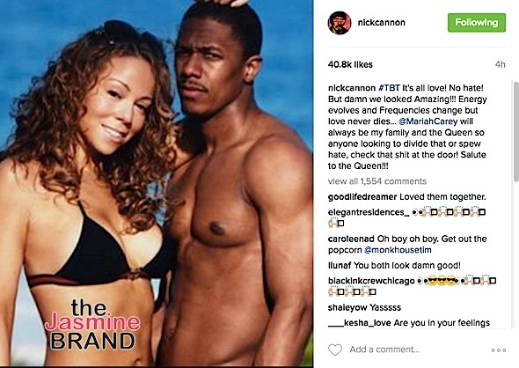Open commenter caroleenad's profile
This screenshot has height=368, width=519.
point(351,239)
